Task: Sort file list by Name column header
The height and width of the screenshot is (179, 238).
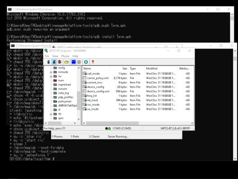Action: click(x=96, y=69)
